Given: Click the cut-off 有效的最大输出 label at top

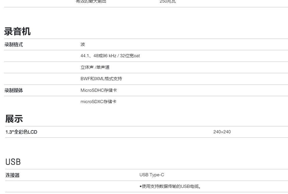Looking at the screenshot, I should [91, 1].
